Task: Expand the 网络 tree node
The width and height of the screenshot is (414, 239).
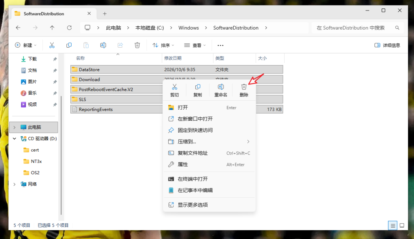Action: coord(15,184)
